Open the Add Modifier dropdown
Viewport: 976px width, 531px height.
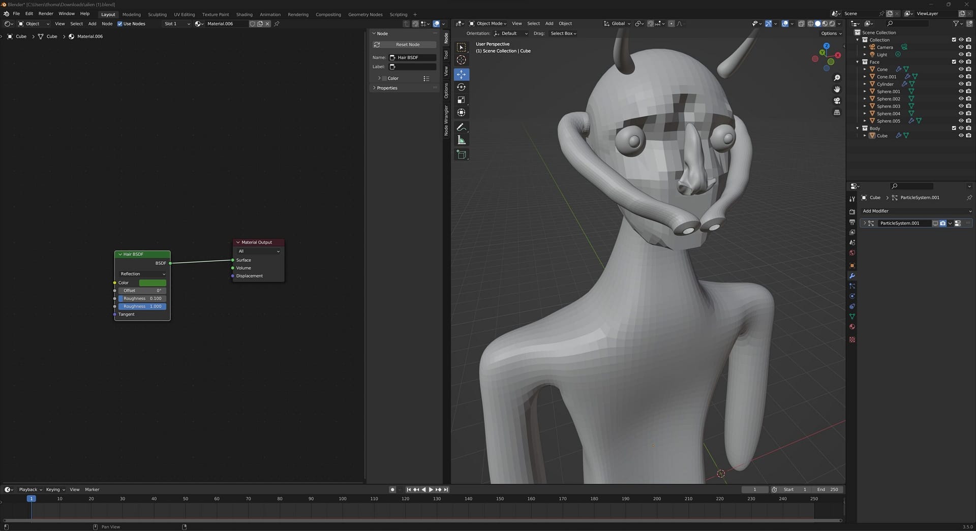916,211
